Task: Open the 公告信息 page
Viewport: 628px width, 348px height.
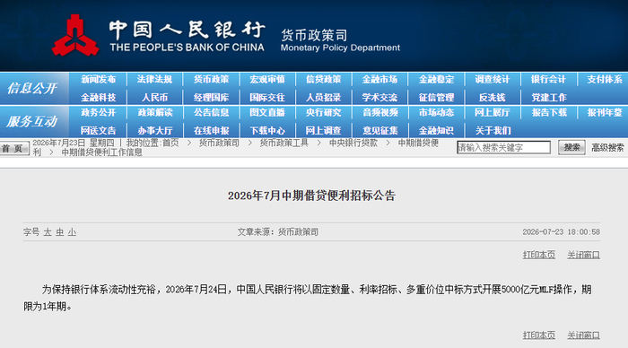Action: (x=211, y=112)
